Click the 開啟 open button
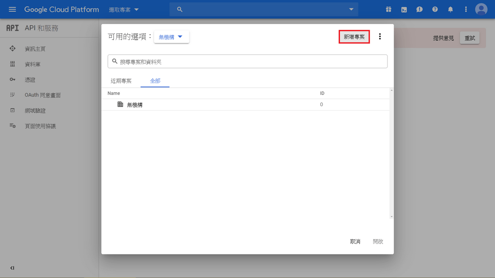This screenshot has height=278, width=495. tap(378, 241)
